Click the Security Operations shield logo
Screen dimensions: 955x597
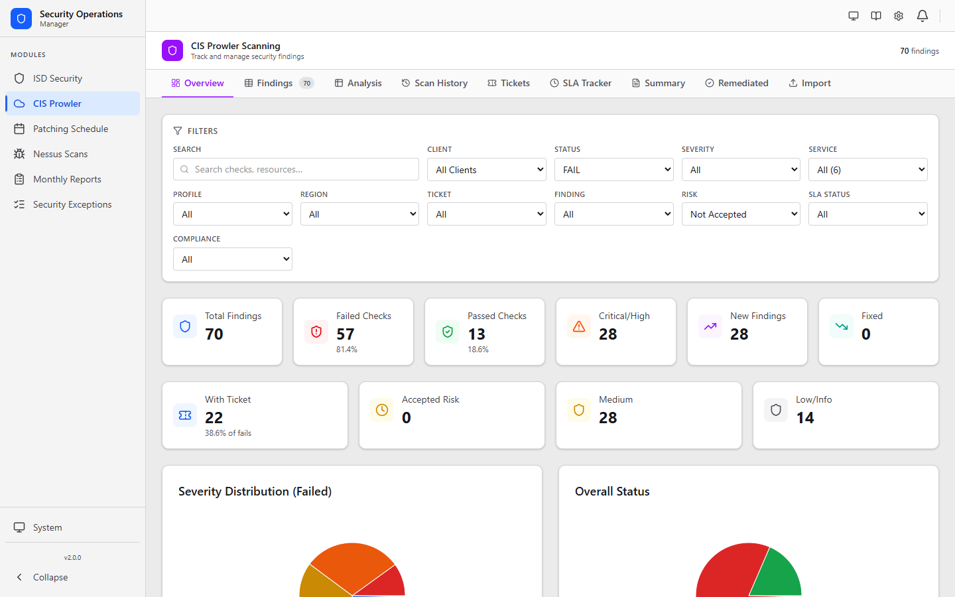pos(21,19)
